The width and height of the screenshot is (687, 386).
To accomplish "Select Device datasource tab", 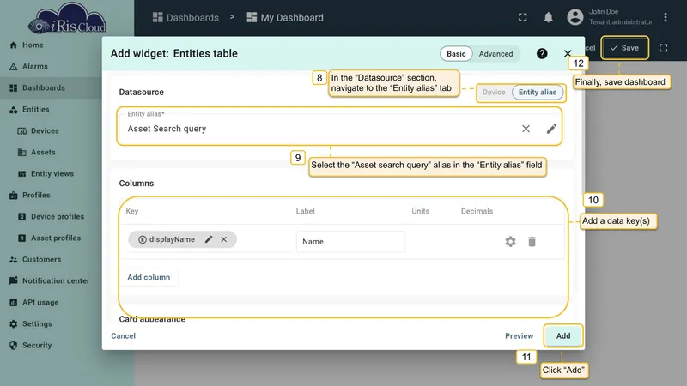I will click(x=494, y=93).
